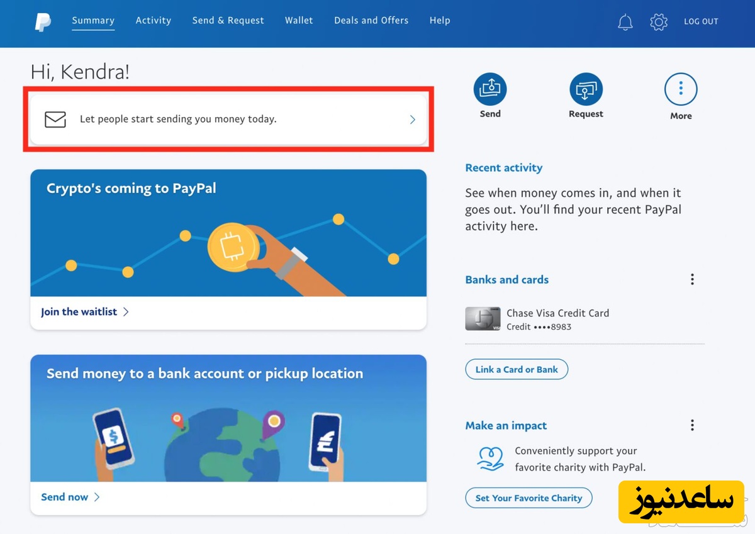
Task: Click the PayPal logo icon
Action: click(43, 22)
